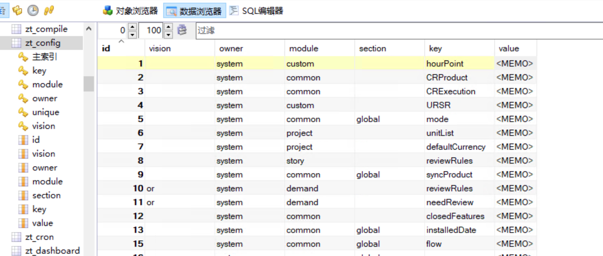The height and width of the screenshot is (256, 603).
Task: Click the yellow footprints icon in toolbar
Action: 49,10
